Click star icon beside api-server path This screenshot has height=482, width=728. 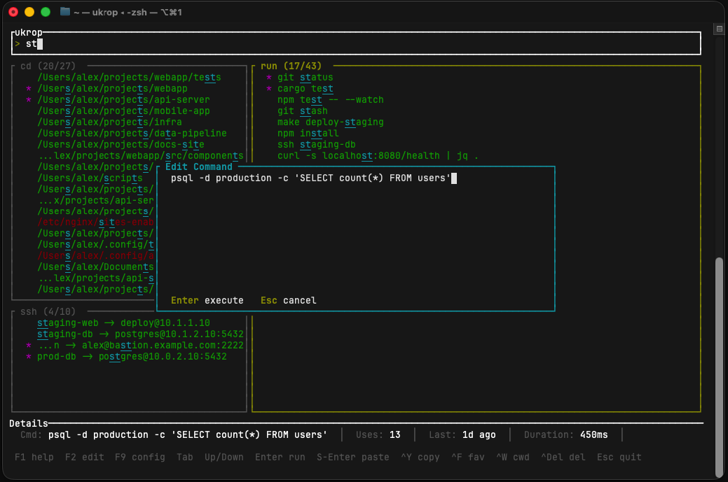(29, 99)
